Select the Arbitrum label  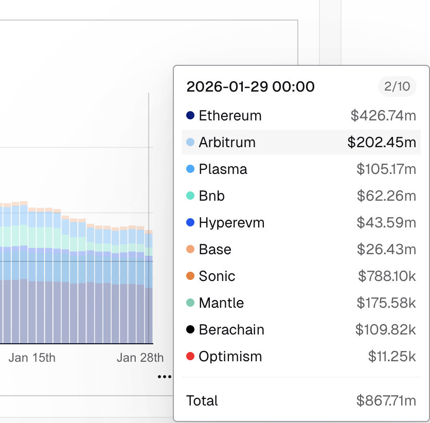click(227, 142)
